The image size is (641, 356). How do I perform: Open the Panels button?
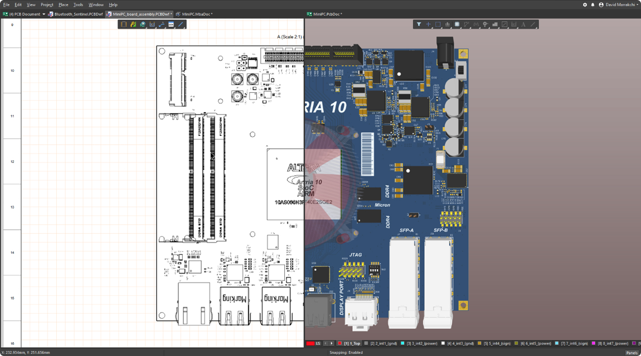coord(632,353)
